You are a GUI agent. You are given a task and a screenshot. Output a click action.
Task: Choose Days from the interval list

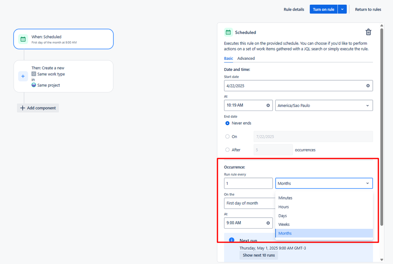point(324,216)
